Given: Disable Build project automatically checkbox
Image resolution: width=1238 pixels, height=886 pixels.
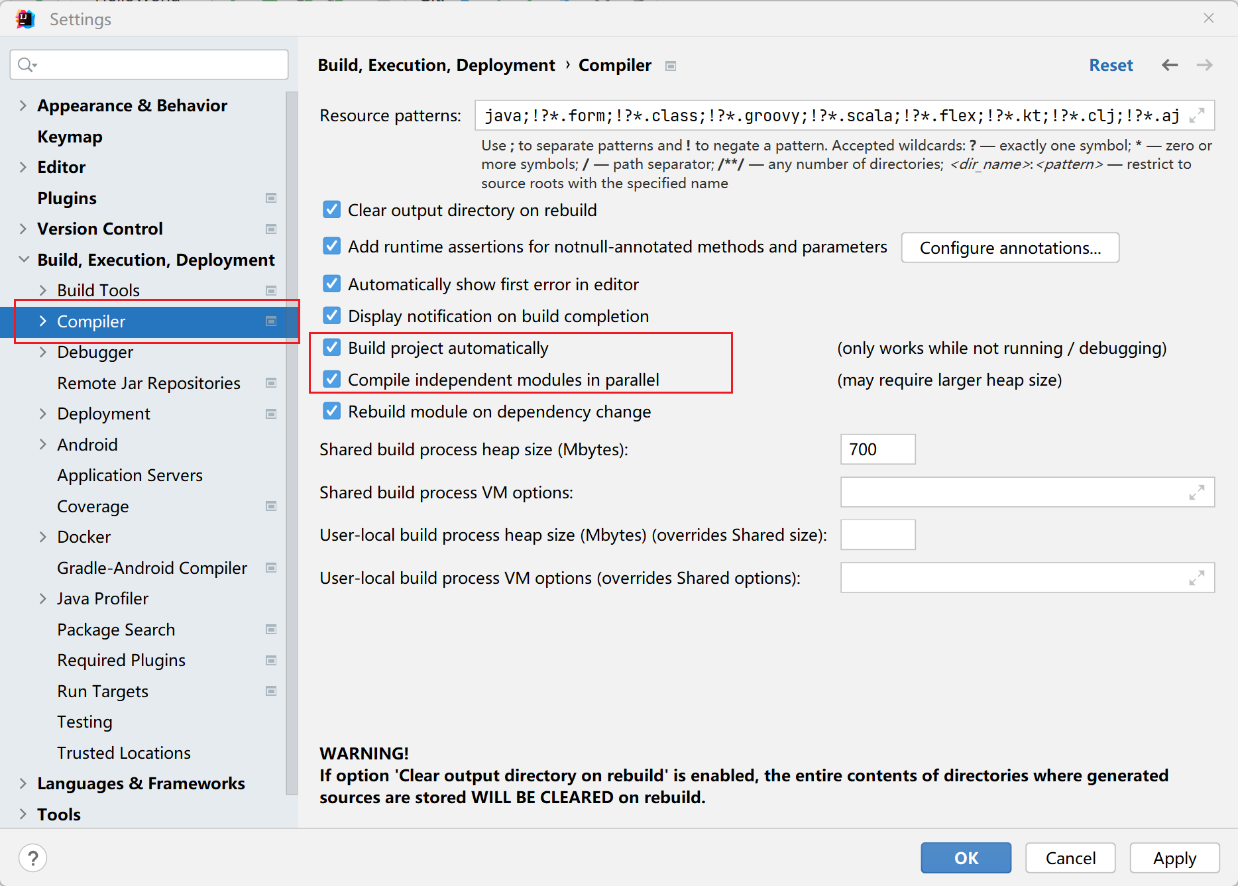Looking at the screenshot, I should pos(332,348).
